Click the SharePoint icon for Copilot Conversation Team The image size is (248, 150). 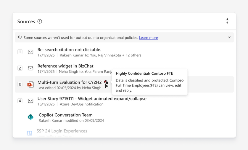pyautogui.click(x=30, y=117)
